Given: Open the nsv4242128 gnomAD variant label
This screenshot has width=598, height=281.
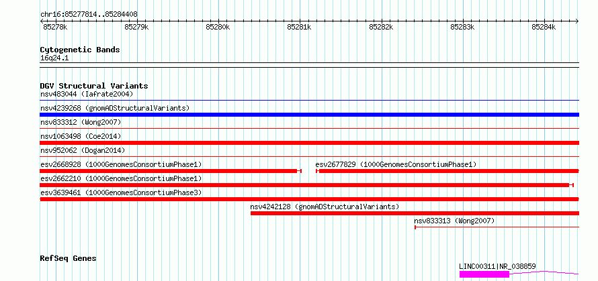Looking at the screenshot, I should coord(325,207).
